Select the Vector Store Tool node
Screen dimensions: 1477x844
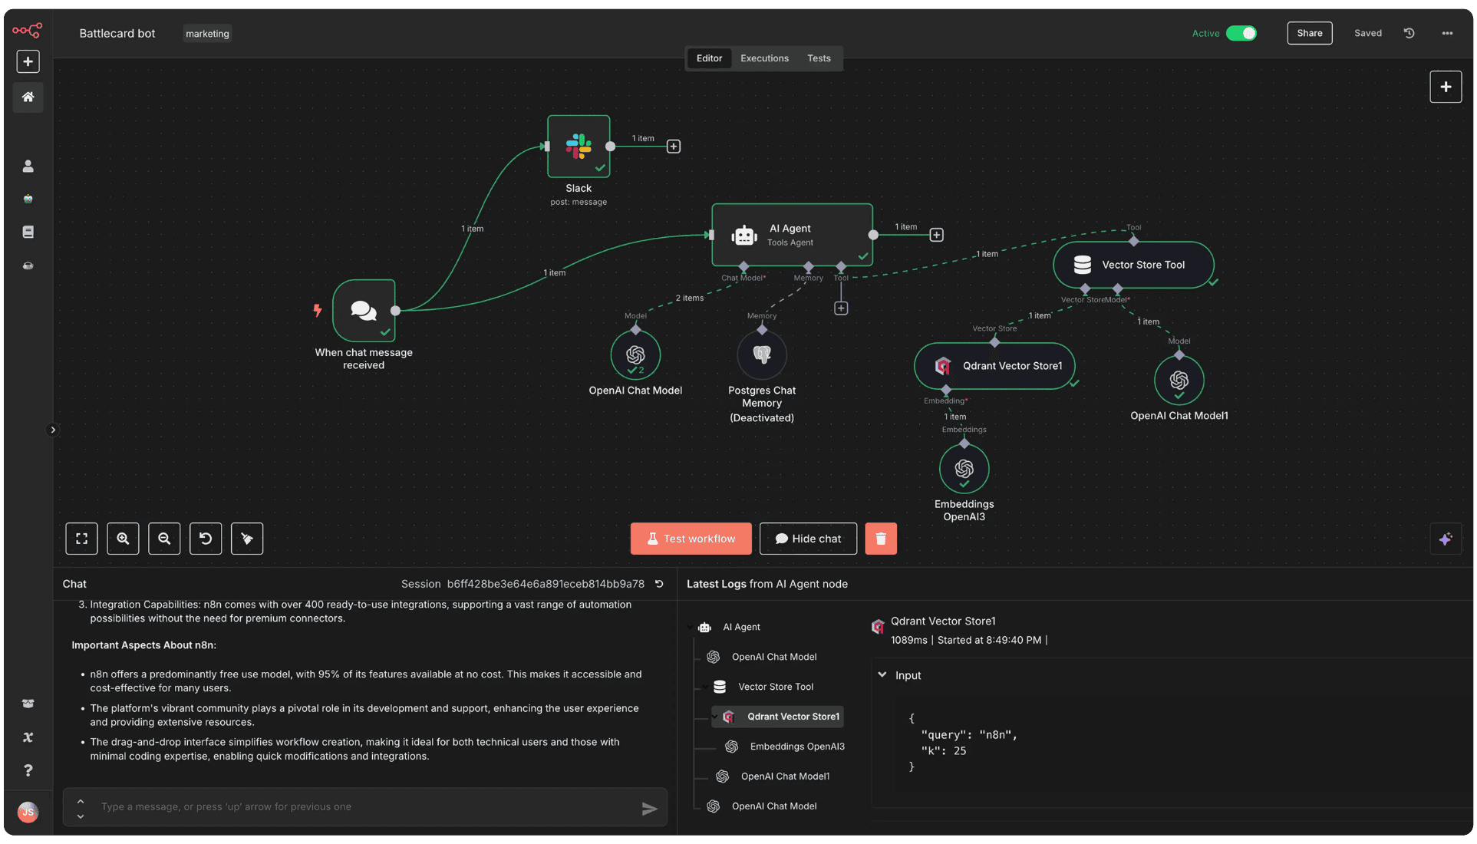click(1133, 265)
